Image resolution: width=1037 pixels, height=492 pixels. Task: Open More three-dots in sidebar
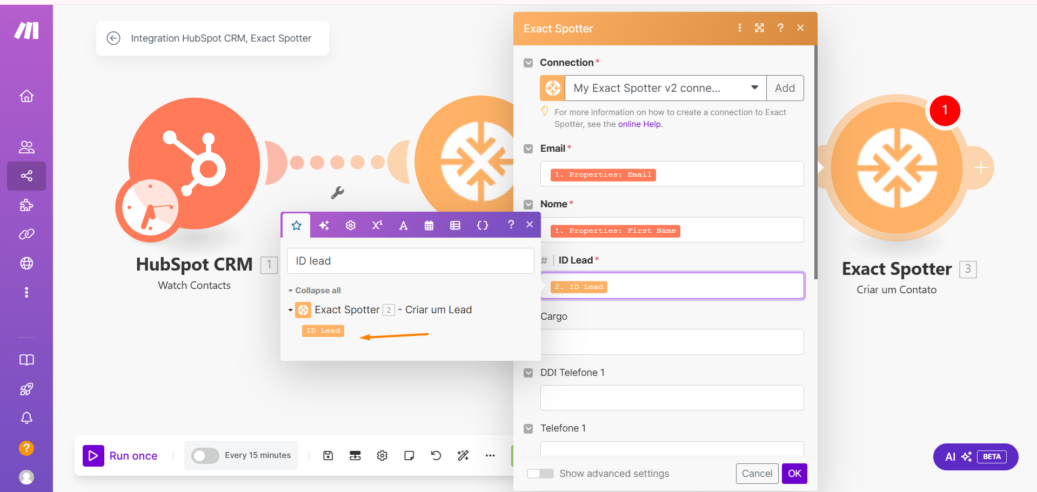point(26,292)
